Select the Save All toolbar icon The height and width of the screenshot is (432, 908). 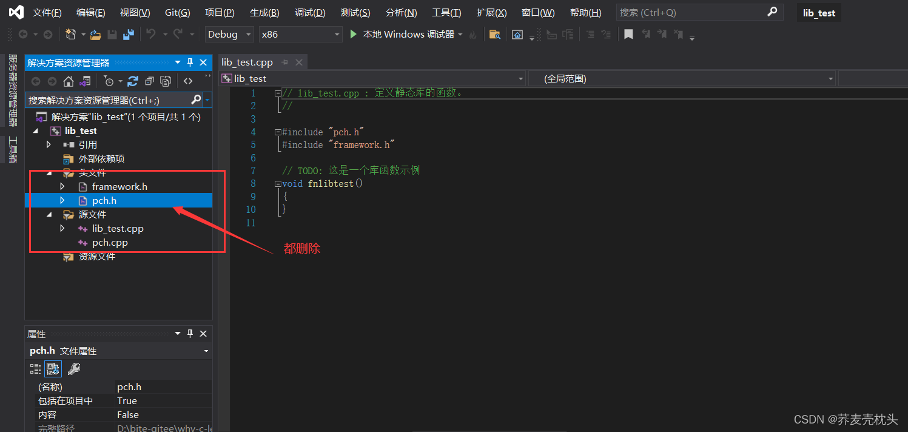pyautogui.click(x=128, y=35)
